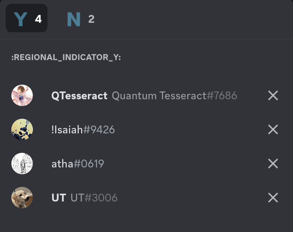Click the UT#3006 tag text

(x=94, y=198)
